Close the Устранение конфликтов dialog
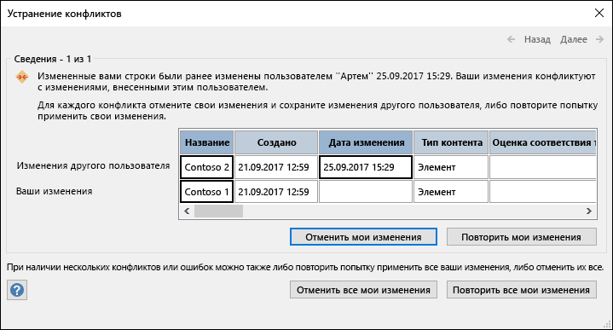This screenshot has width=613, height=330. (599, 14)
